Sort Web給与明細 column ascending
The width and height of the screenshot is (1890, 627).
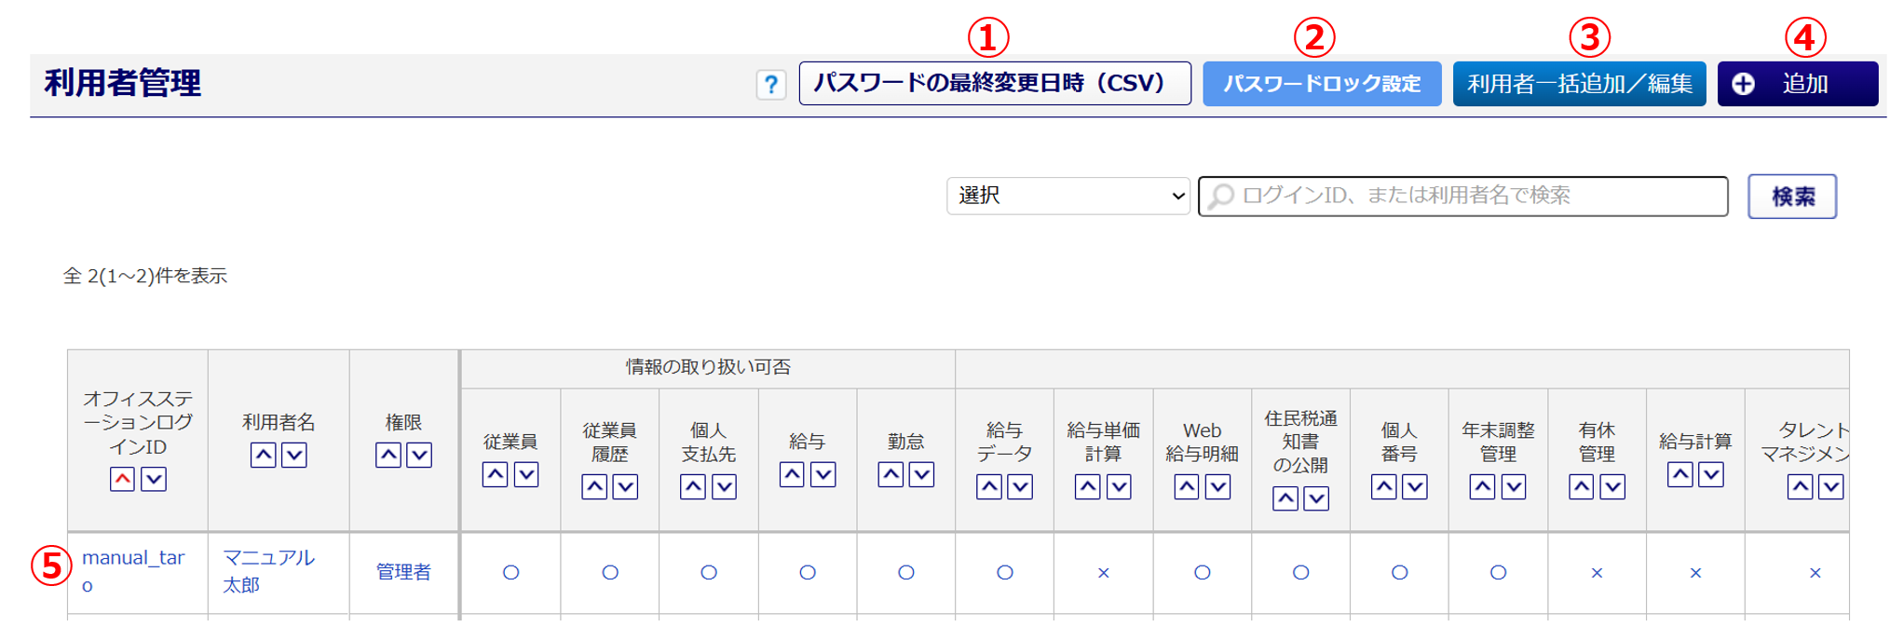(x=1186, y=486)
